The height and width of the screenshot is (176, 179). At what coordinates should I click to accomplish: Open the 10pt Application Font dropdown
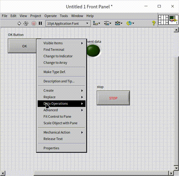point(68,24)
